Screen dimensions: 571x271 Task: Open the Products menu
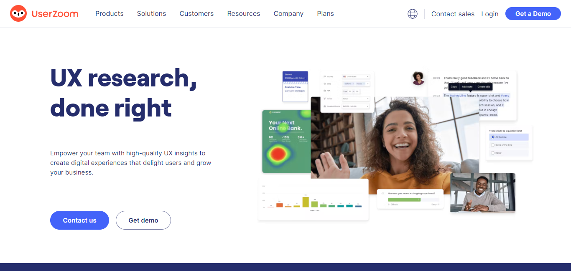pyautogui.click(x=110, y=14)
